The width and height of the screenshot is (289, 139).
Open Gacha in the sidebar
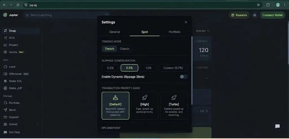pyautogui.click(x=21, y=52)
